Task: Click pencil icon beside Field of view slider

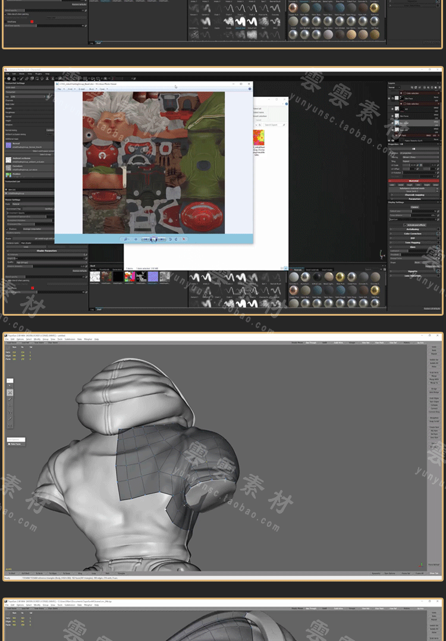Action: point(438,211)
